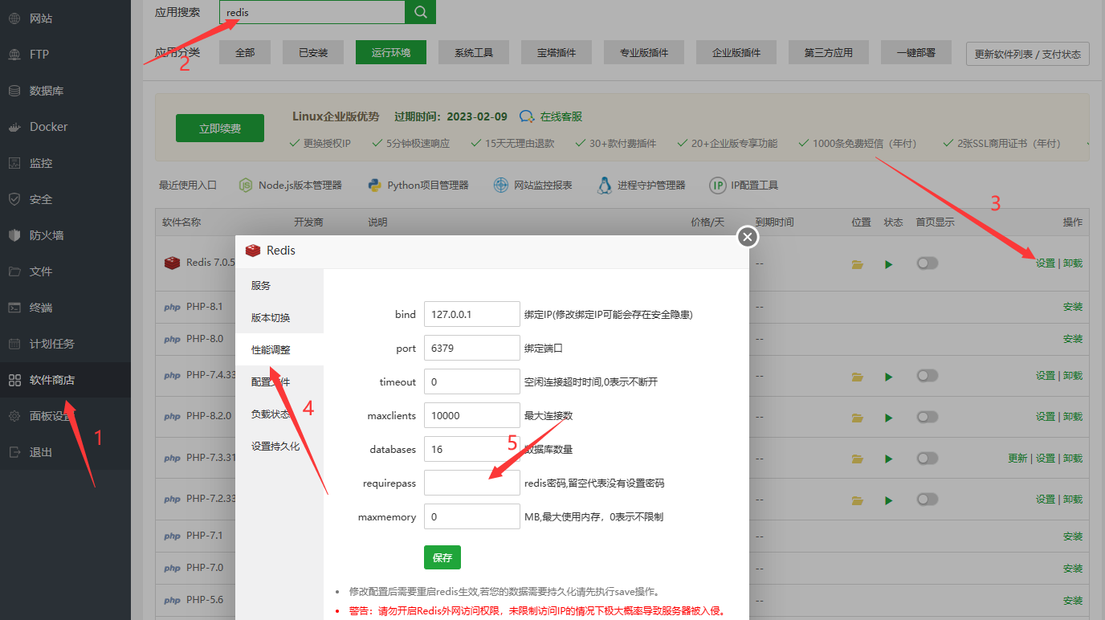Screen dimensions: 1105x620
Task: Toggle 首页显示 switch for PHP-7.3.31
Action: click(x=928, y=458)
